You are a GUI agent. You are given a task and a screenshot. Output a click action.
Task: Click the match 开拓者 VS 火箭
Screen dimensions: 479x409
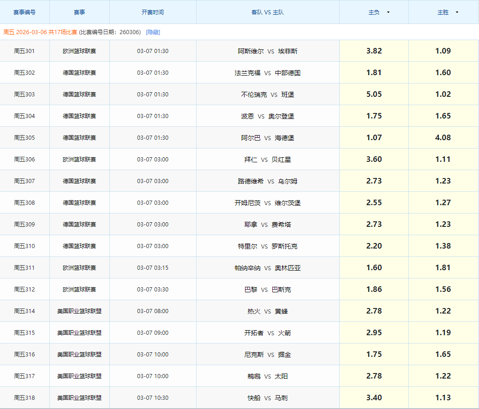click(268, 333)
